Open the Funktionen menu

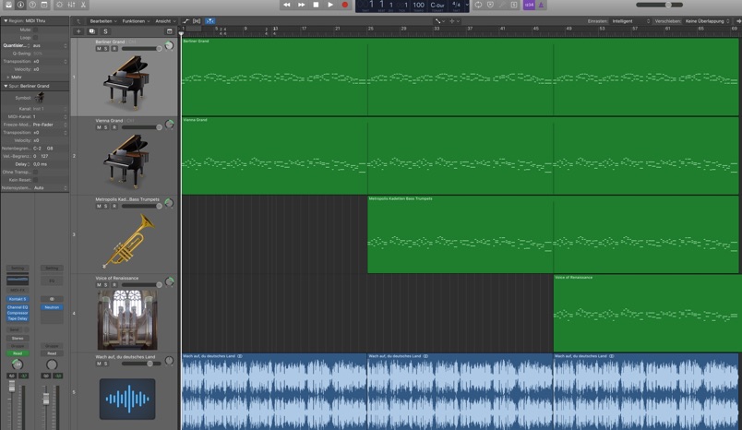coord(136,21)
